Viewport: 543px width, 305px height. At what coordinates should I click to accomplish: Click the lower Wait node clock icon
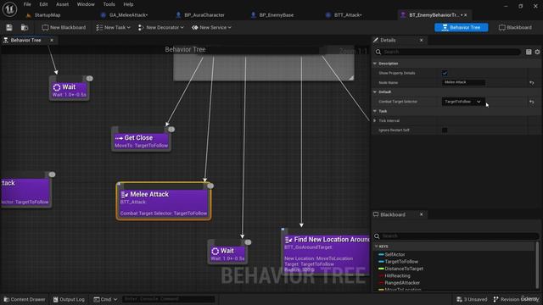[x=215, y=251]
